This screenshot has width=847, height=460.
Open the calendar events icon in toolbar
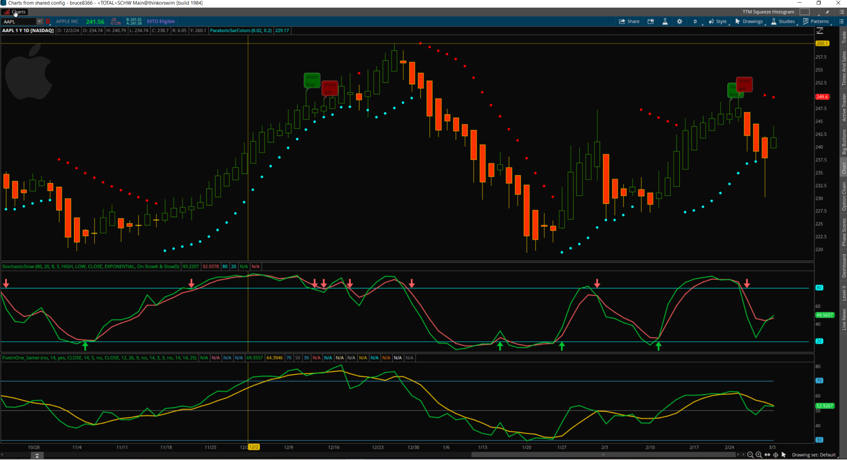point(650,21)
